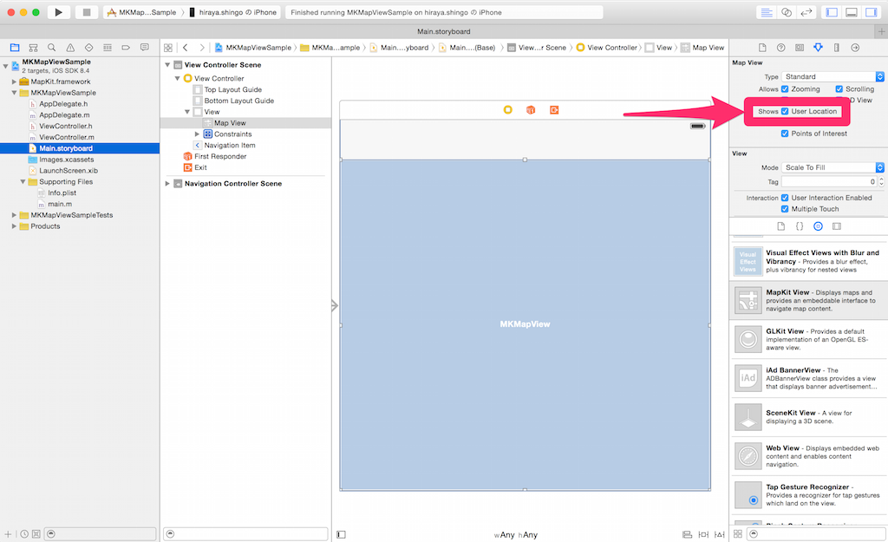Image resolution: width=888 pixels, height=542 pixels.
Task: Select the View Controller dock icon on canvas
Action: point(508,110)
